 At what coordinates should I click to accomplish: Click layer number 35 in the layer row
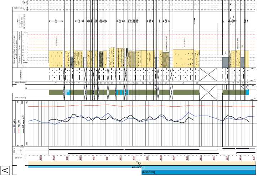point(197,83)
